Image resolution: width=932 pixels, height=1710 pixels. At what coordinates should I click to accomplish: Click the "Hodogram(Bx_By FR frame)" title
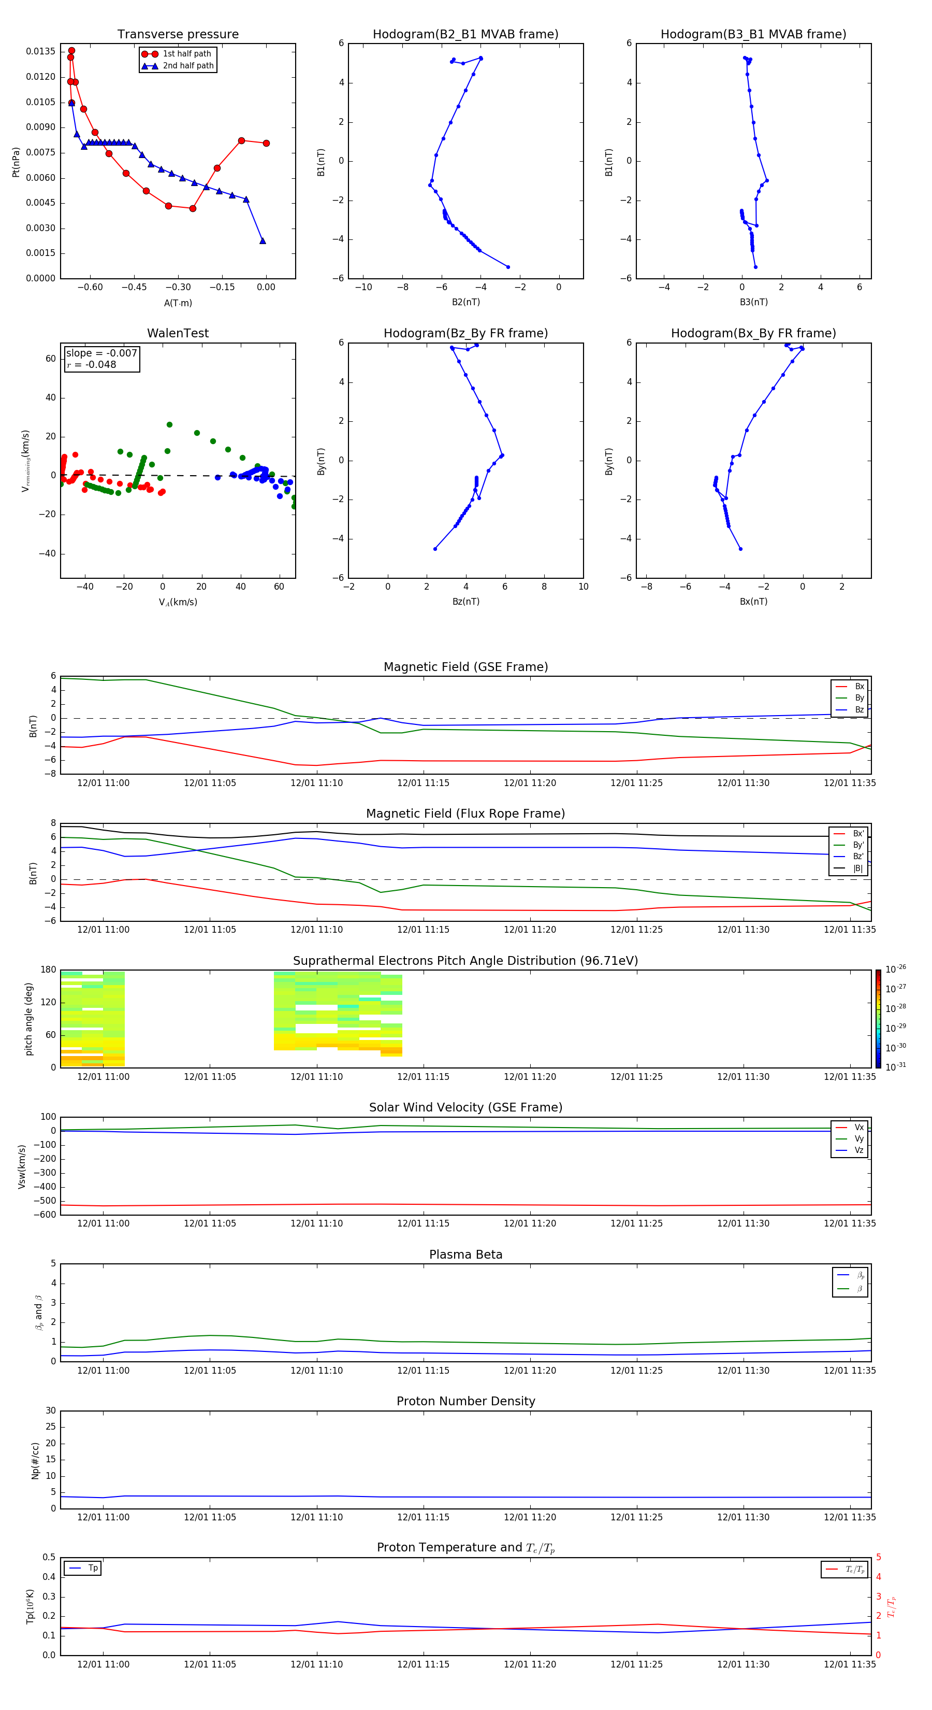pyautogui.click(x=753, y=333)
